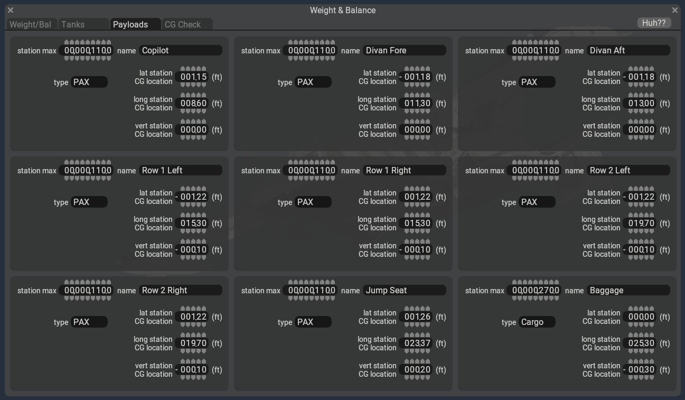Decrease last digit of Copilot lat station CG
Viewport: 685px width, 400px height.
(x=204, y=85)
